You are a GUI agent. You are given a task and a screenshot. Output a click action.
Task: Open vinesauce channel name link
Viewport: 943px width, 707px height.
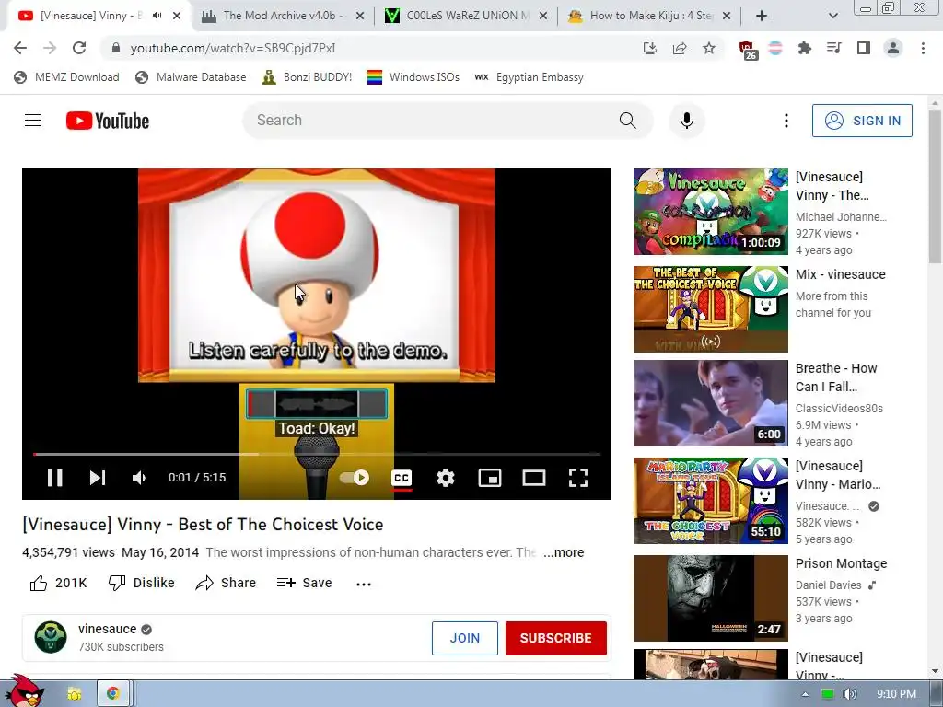[x=107, y=629]
